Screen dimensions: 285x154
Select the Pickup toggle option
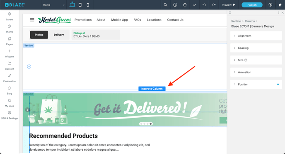click(x=39, y=35)
